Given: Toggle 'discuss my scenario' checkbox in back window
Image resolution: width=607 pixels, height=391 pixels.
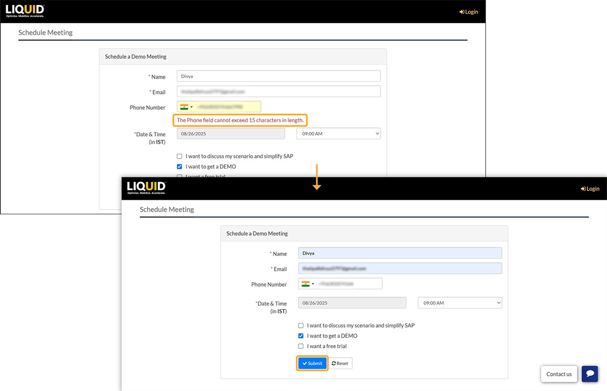Looking at the screenshot, I should [180, 156].
